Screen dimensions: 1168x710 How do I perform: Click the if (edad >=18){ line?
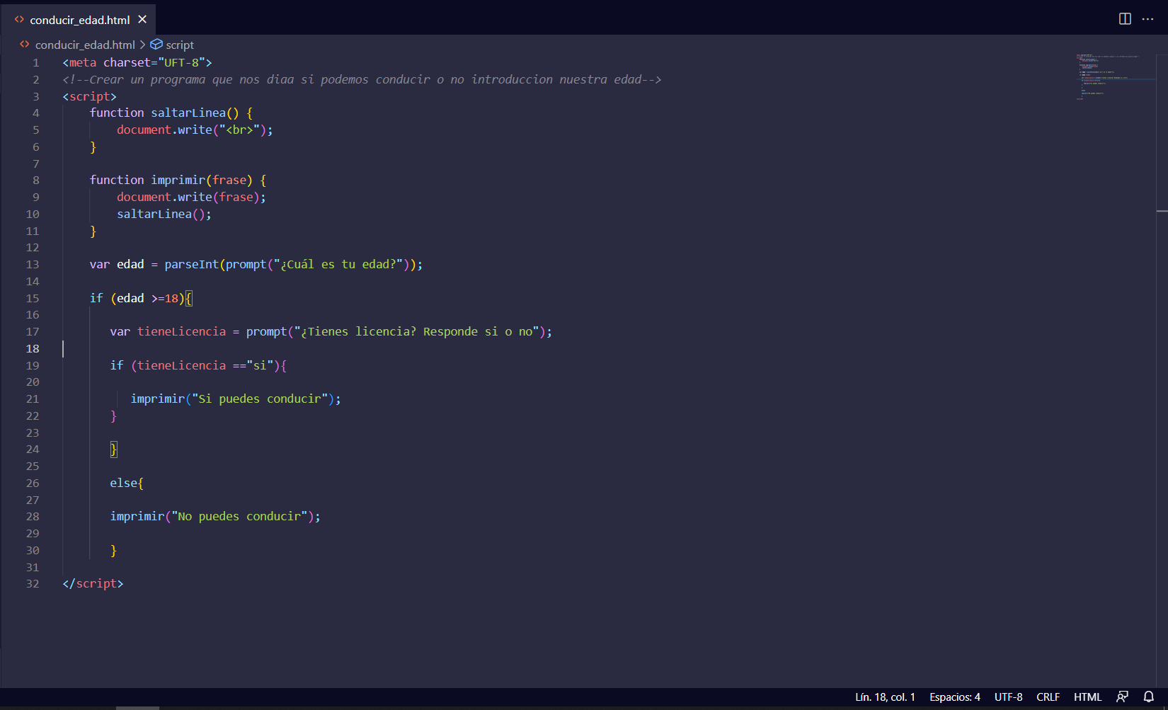pos(141,298)
